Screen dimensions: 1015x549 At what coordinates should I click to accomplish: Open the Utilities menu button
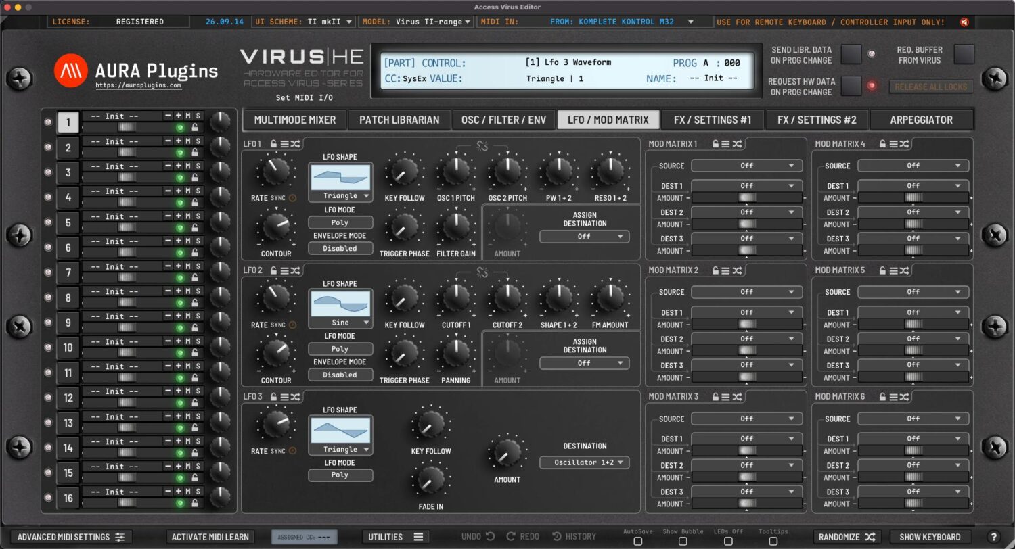[x=395, y=537]
